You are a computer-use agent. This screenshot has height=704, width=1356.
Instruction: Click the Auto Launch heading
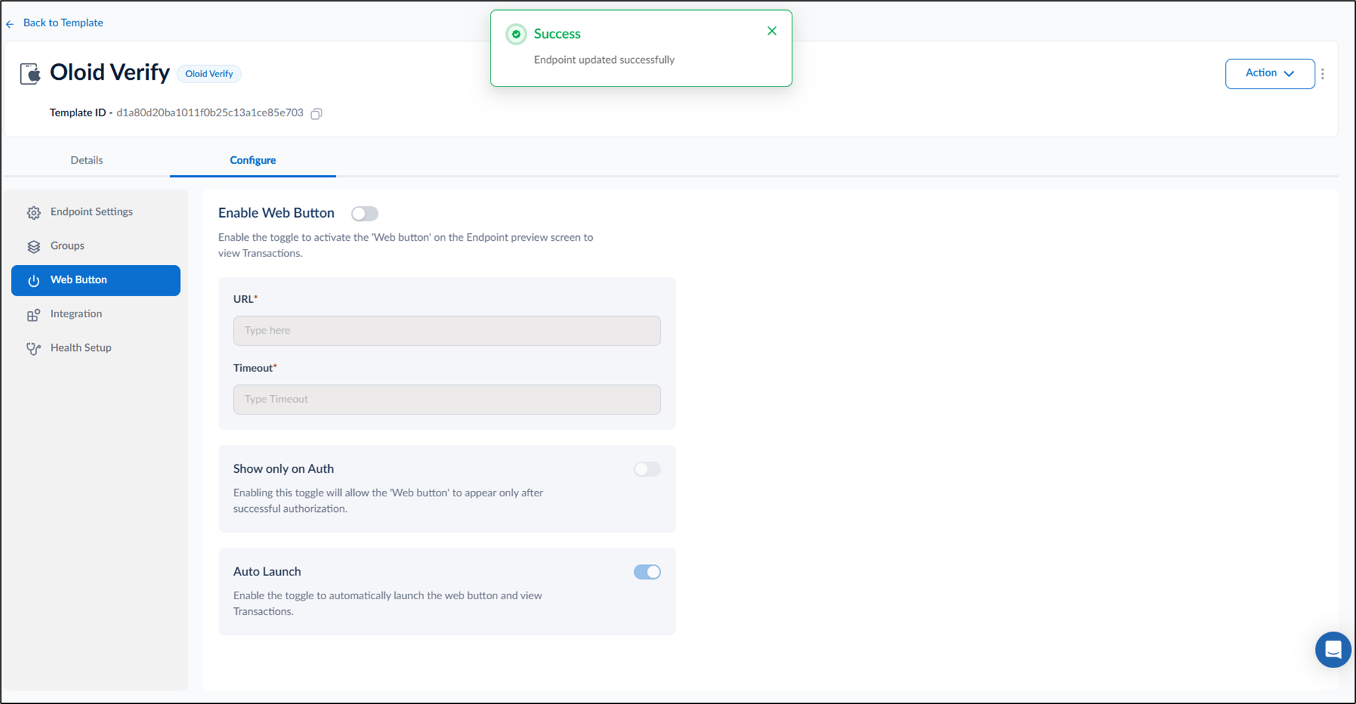coord(267,572)
